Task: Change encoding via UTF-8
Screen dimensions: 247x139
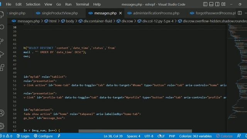Action: pyautogui.click(x=149, y=136)
